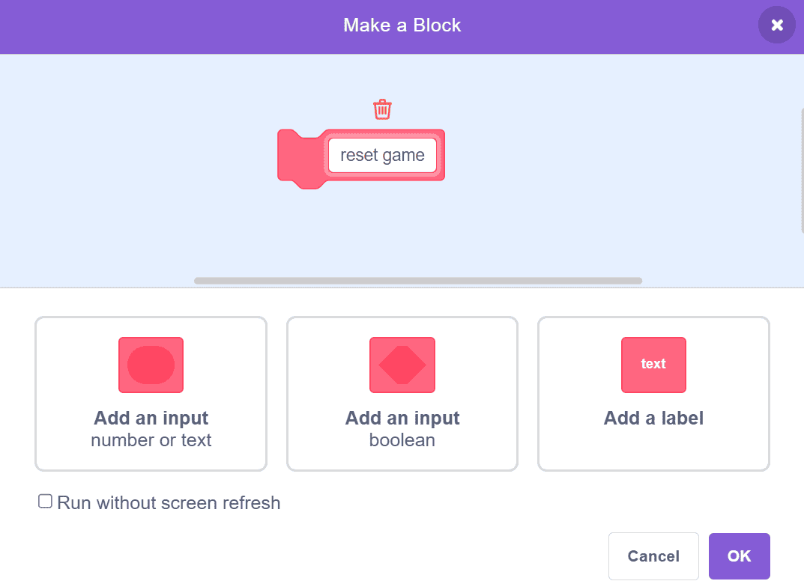Click the hexagonal boolean input icon
Screen dimensions: 804x581
tap(402, 365)
